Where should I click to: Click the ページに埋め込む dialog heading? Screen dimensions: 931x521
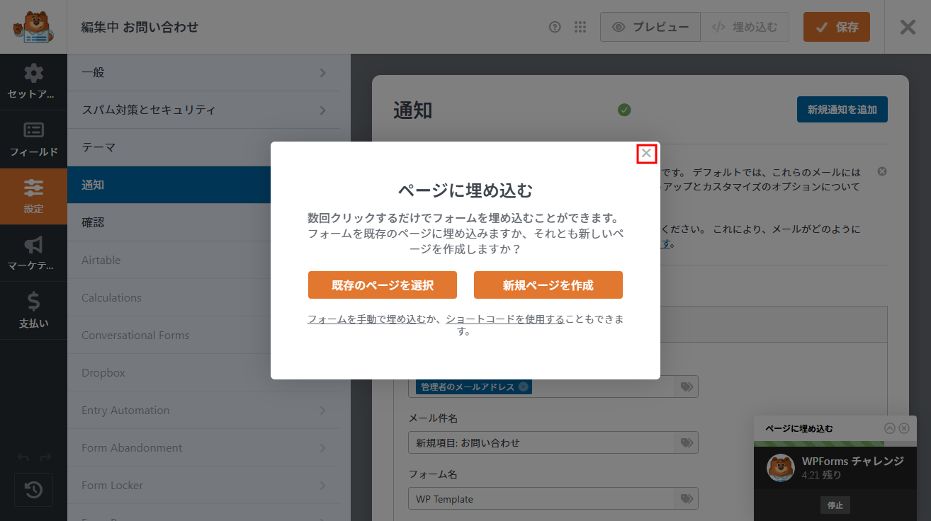[465, 190]
